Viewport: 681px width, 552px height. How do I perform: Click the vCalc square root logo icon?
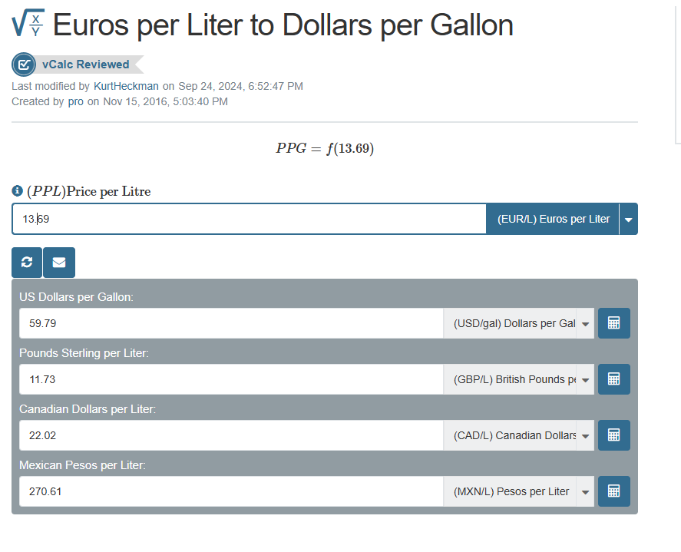tap(28, 23)
